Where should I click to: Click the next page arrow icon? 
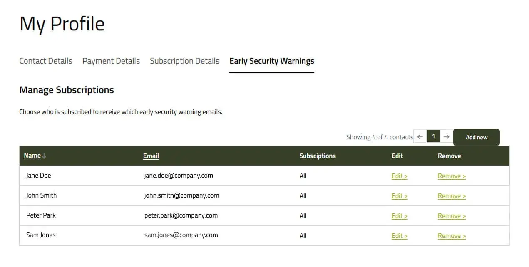446,137
